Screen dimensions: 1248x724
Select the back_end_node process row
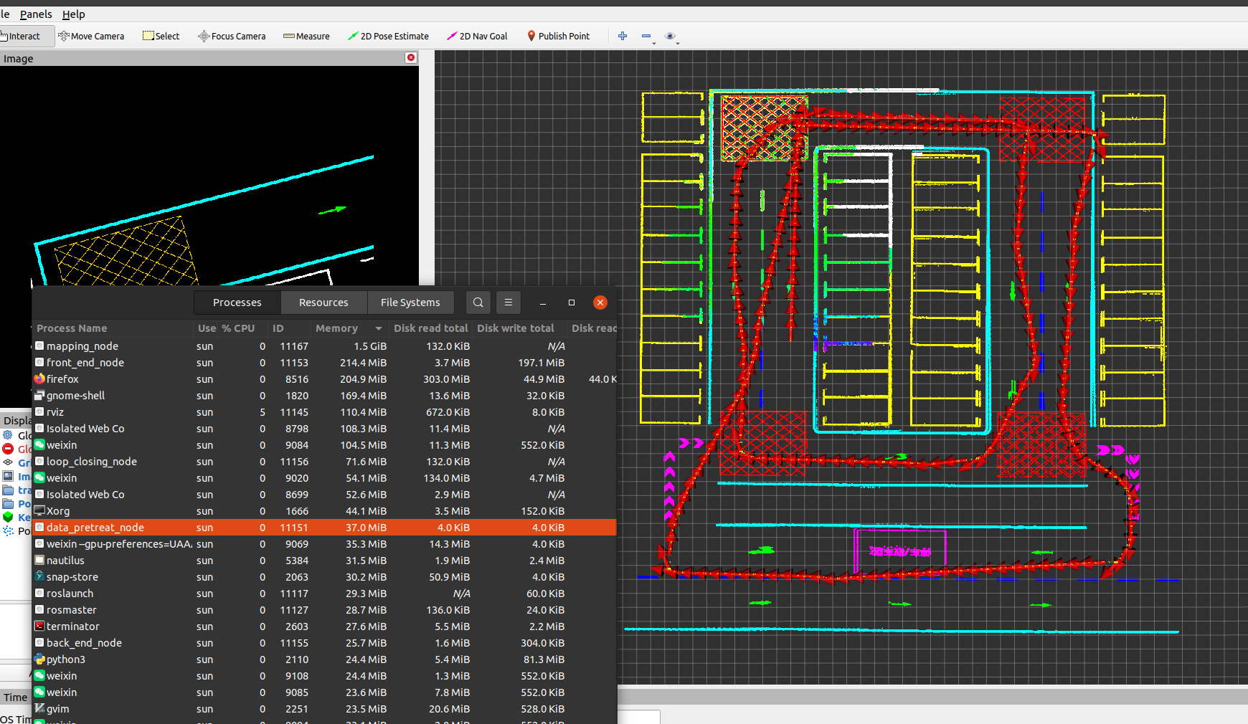[324, 643]
